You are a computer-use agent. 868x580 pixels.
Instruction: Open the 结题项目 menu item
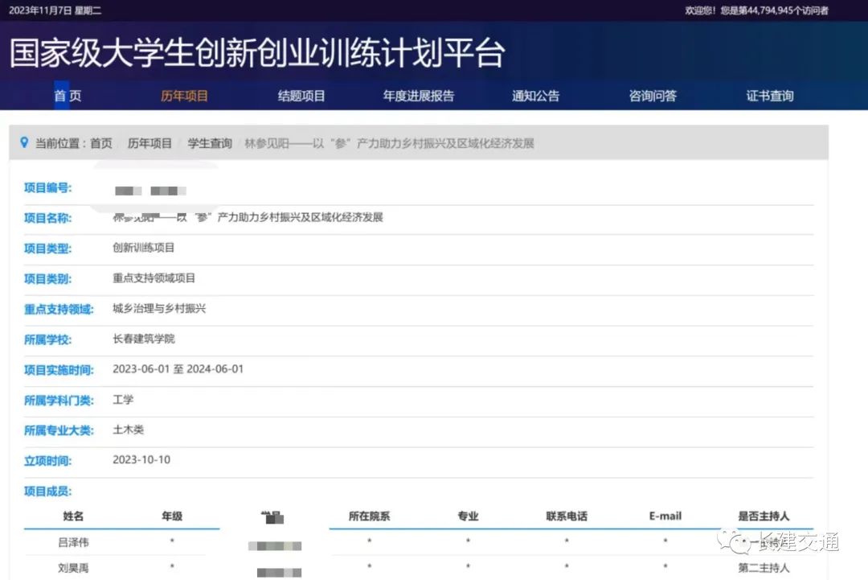point(301,96)
